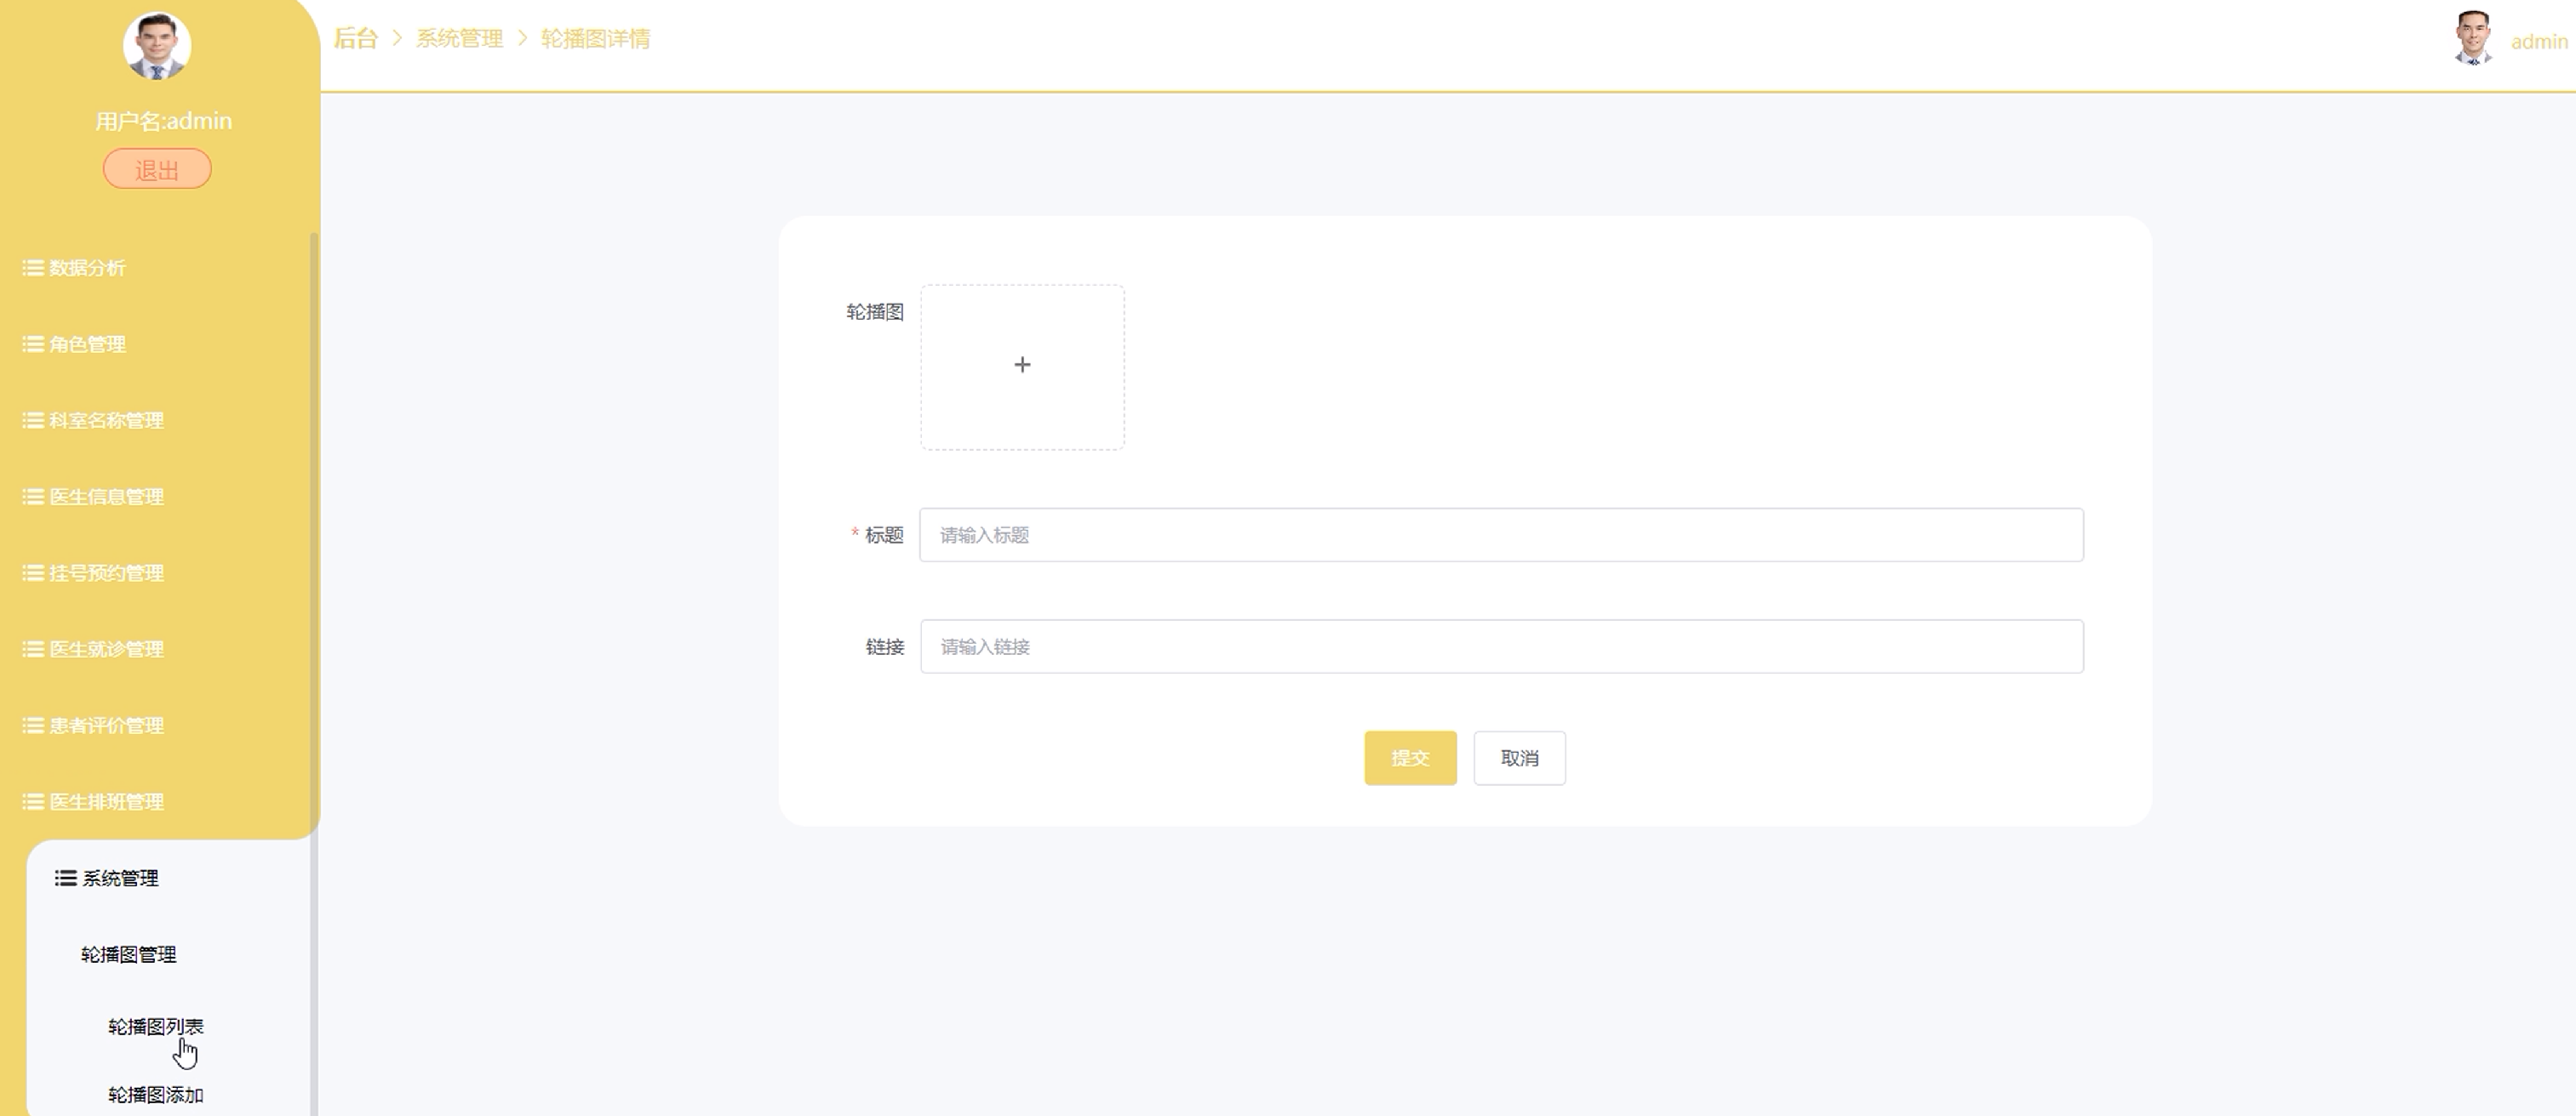Expand the 医生信息管理 menu

pos(106,497)
